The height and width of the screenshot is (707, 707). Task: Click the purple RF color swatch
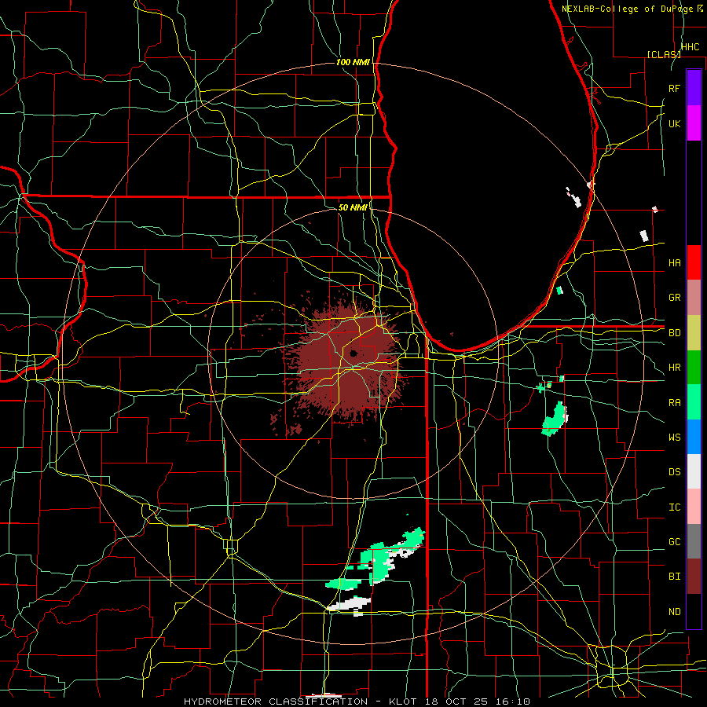click(694, 88)
